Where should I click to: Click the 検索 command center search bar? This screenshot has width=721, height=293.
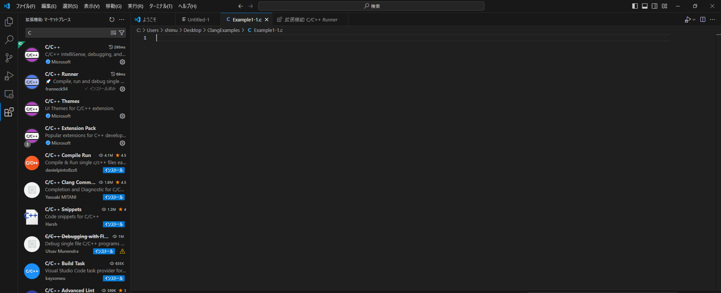tap(371, 6)
